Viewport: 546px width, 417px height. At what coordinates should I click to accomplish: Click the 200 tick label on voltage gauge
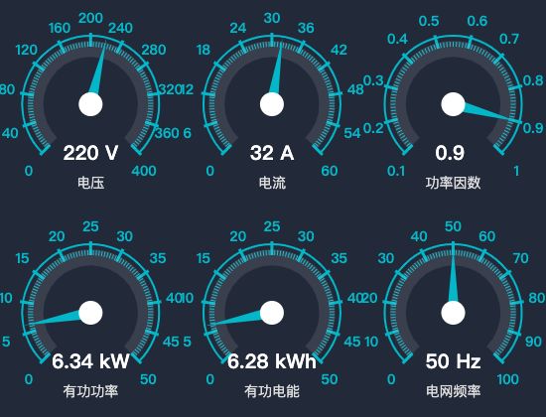[x=90, y=18]
